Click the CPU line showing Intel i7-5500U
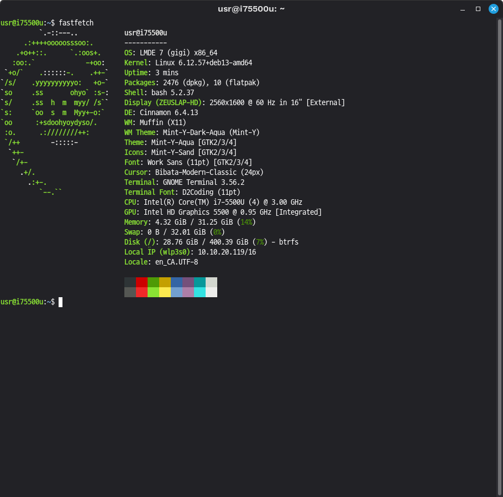 point(213,202)
